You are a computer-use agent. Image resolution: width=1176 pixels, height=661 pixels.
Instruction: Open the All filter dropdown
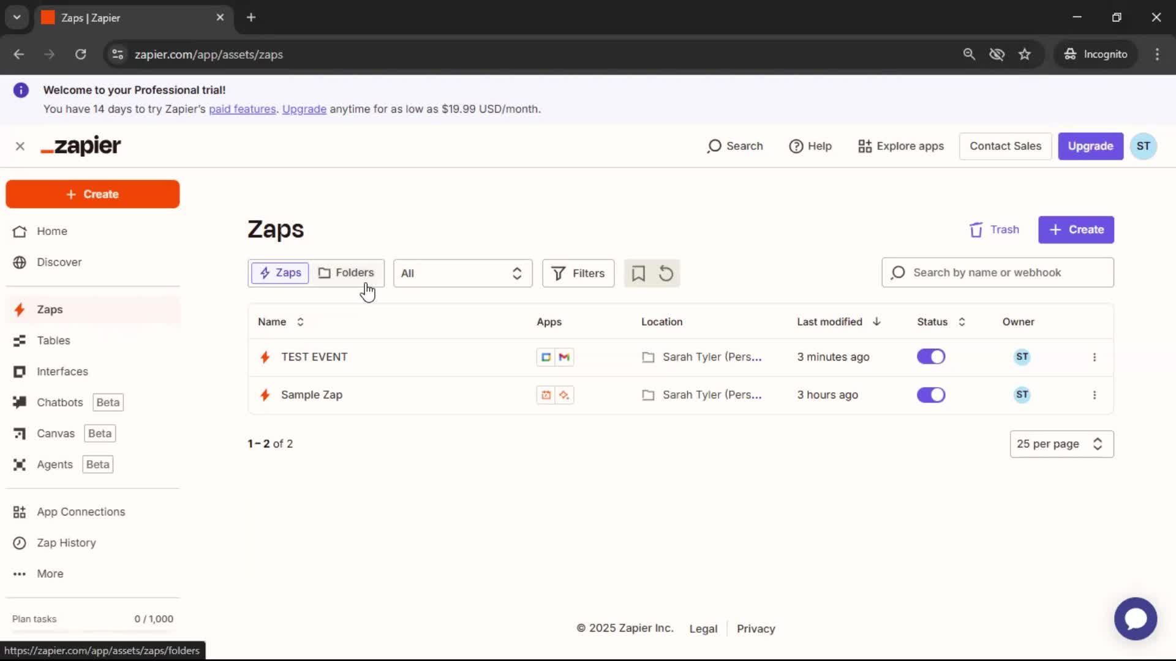click(462, 273)
